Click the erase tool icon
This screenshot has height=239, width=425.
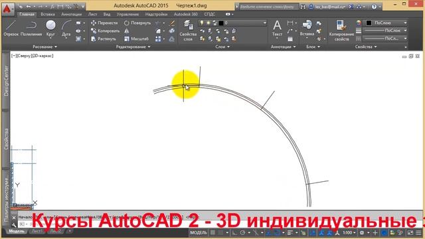tap(172, 23)
